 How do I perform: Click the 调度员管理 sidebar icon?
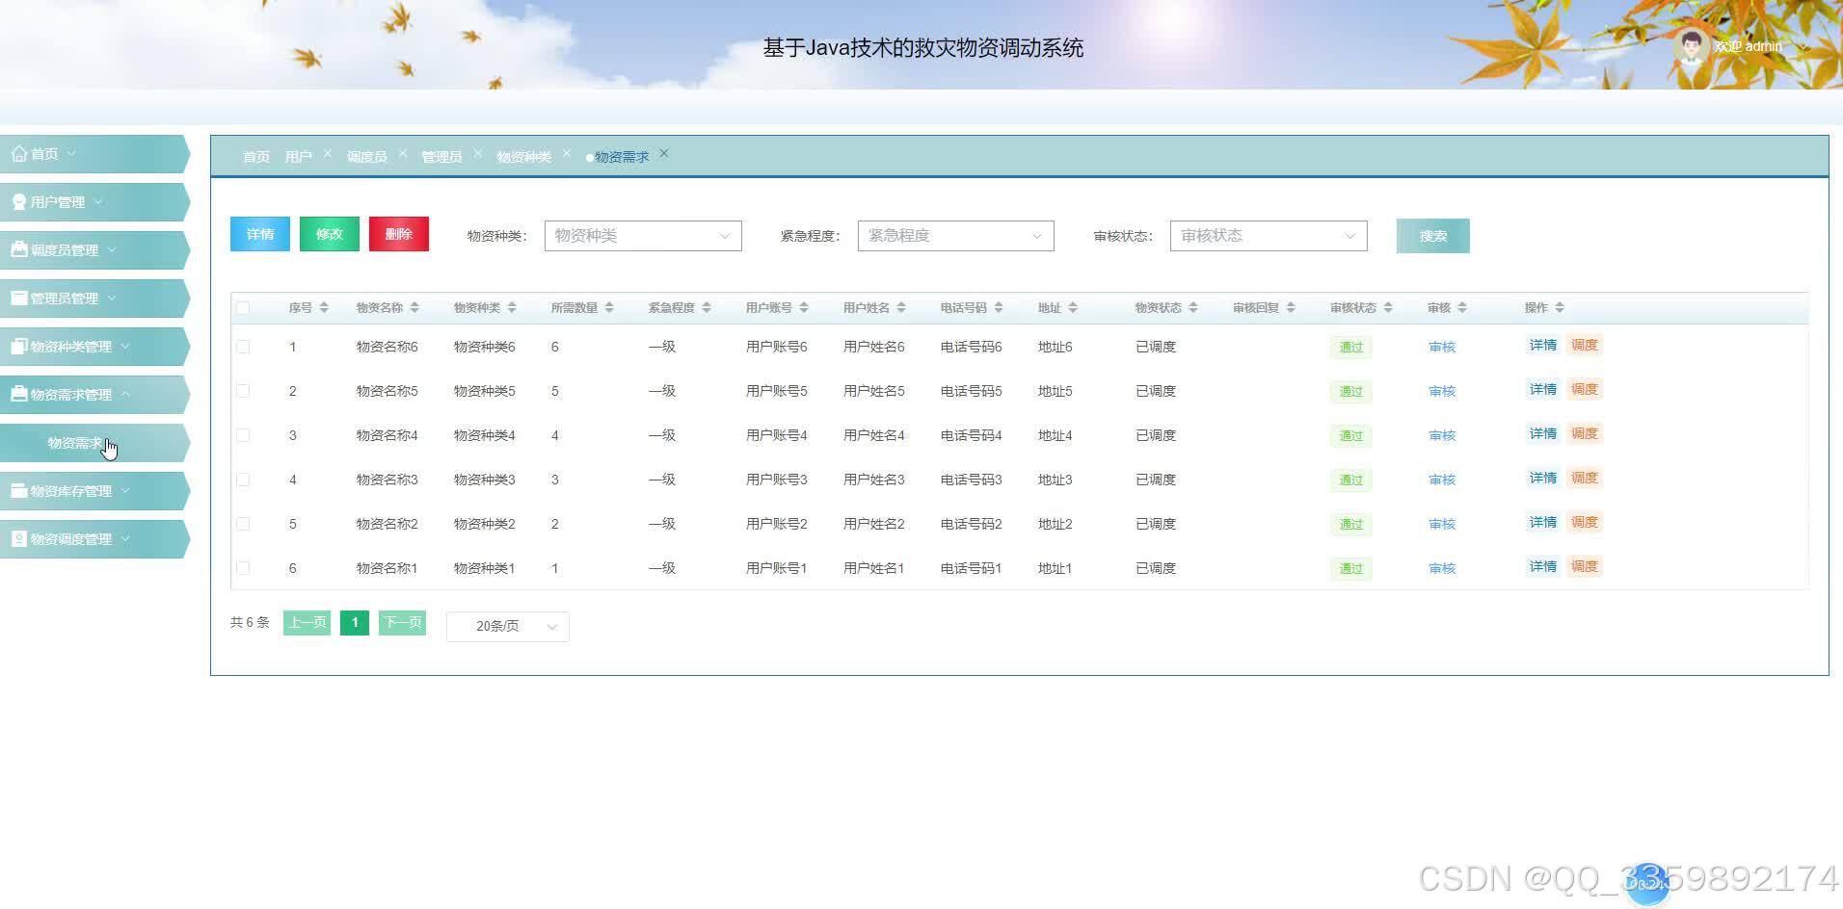tap(18, 249)
